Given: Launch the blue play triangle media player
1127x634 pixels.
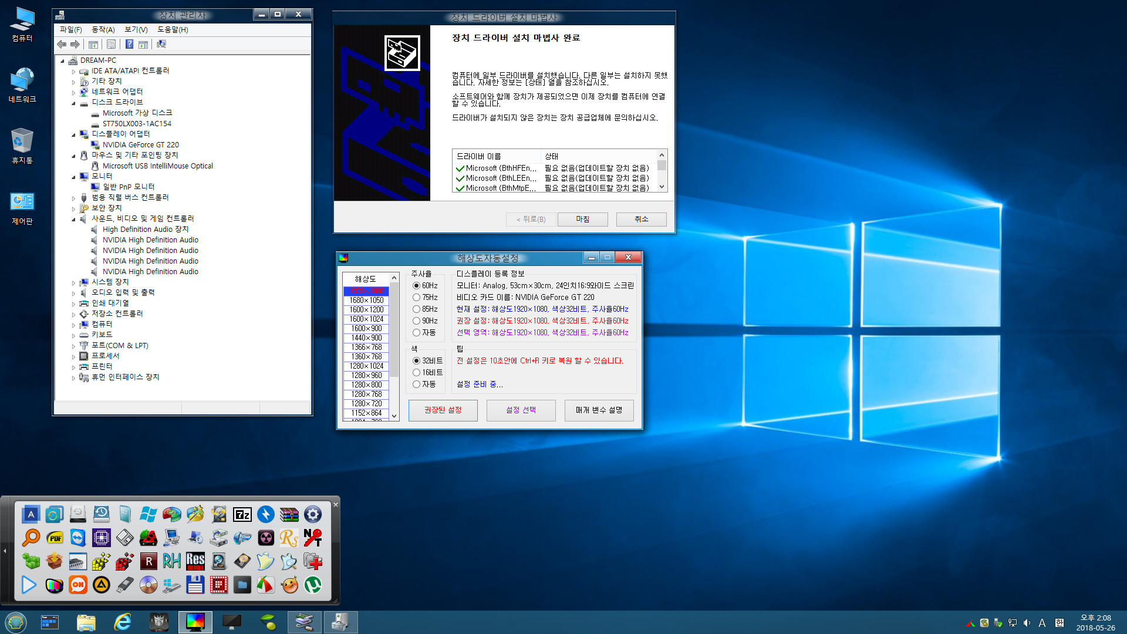Looking at the screenshot, I should (28, 585).
